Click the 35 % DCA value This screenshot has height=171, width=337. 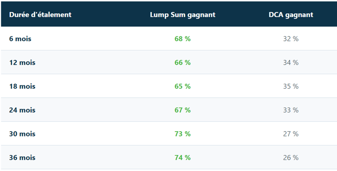pyautogui.click(x=291, y=86)
